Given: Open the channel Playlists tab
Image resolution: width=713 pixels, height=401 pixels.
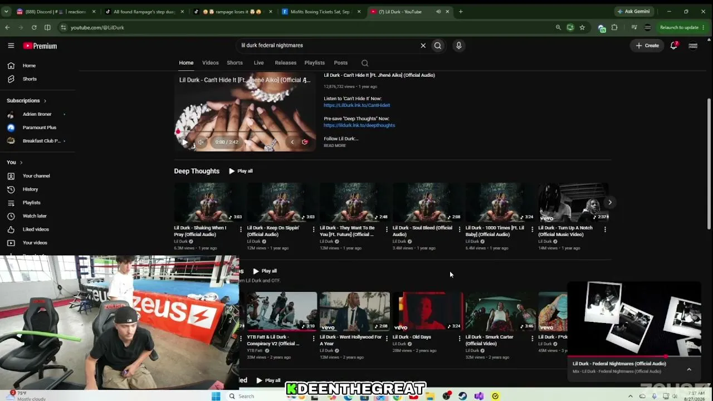Looking at the screenshot, I should click(x=315, y=63).
